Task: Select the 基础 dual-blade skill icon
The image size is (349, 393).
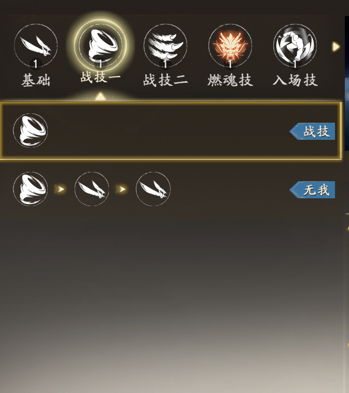Action: pyautogui.click(x=36, y=46)
